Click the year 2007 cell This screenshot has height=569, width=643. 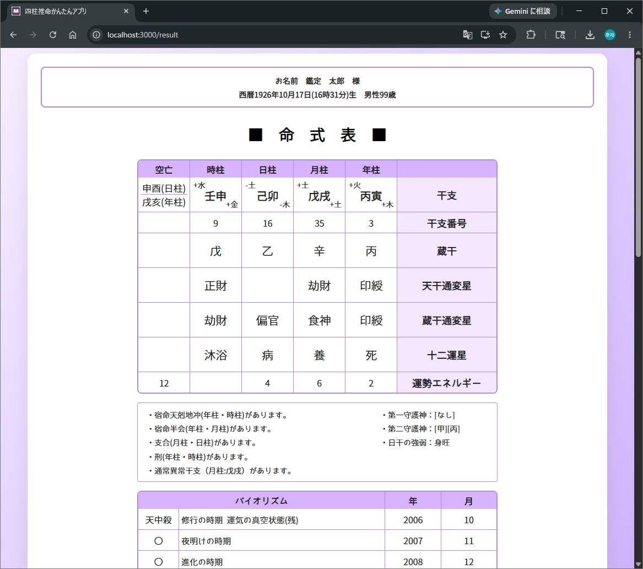point(413,541)
